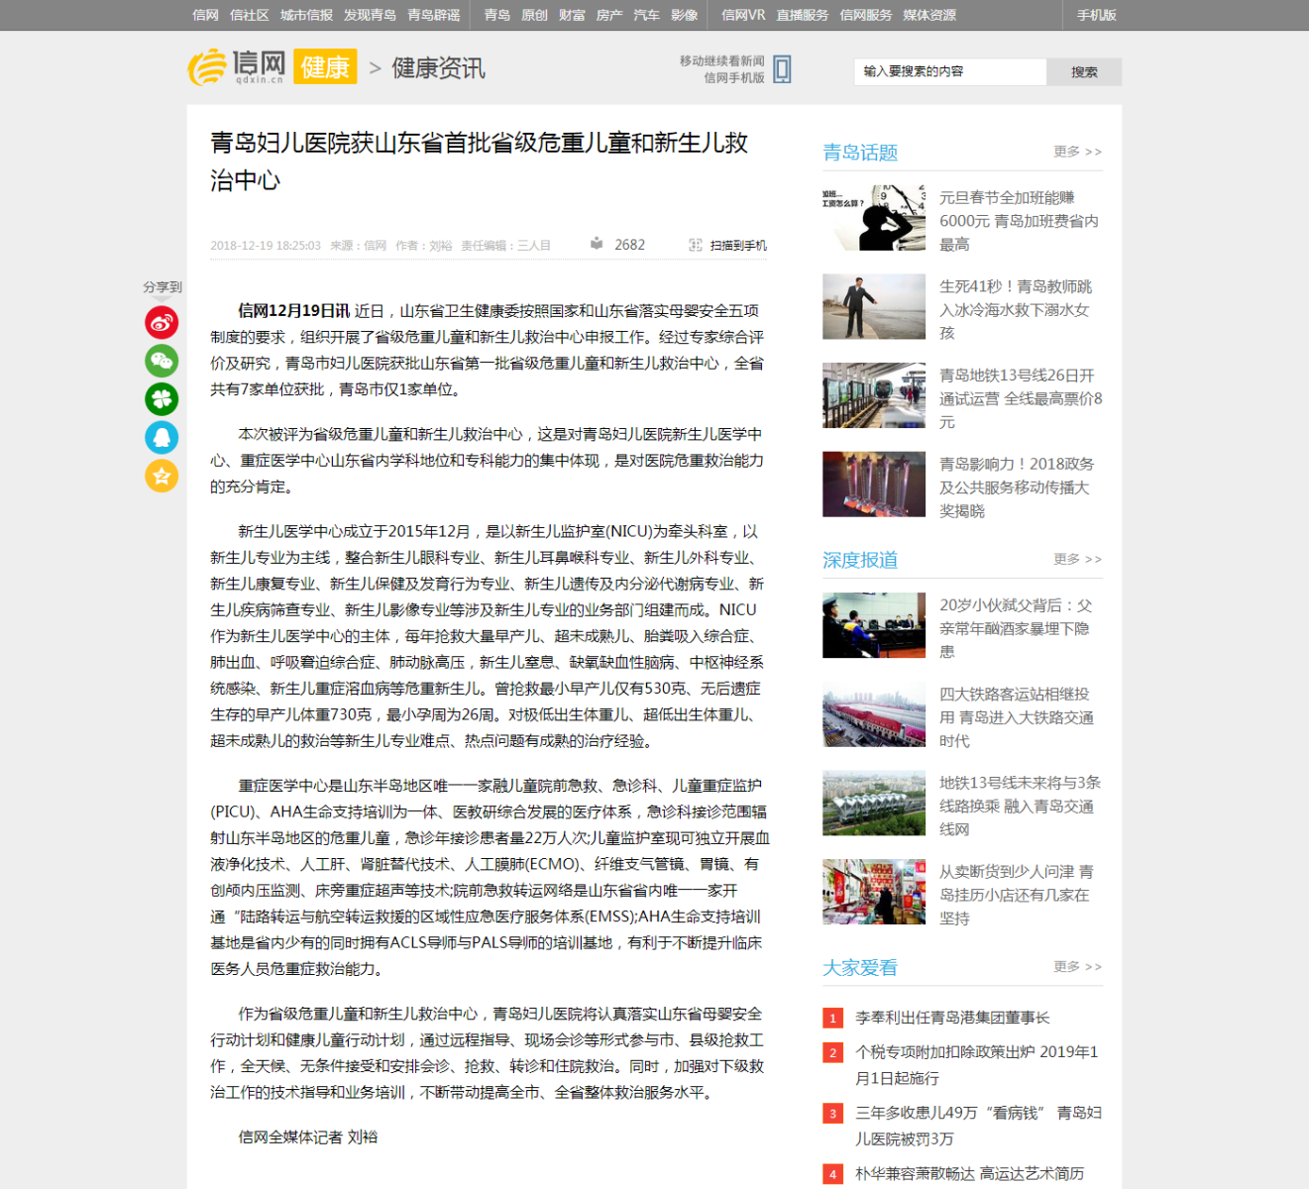
Task: Open 信社区 in top navigation
Action: pos(249,15)
